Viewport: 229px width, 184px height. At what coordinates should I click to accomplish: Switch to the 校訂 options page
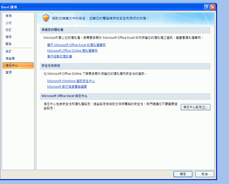coord(18,30)
